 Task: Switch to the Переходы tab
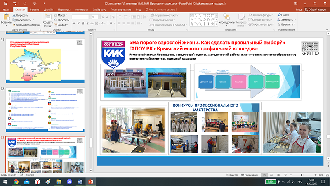point(64,10)
